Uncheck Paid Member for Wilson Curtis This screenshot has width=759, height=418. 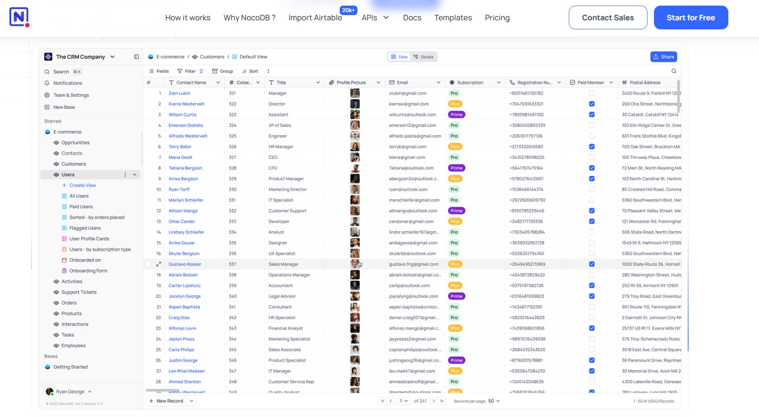click(592, 114)
